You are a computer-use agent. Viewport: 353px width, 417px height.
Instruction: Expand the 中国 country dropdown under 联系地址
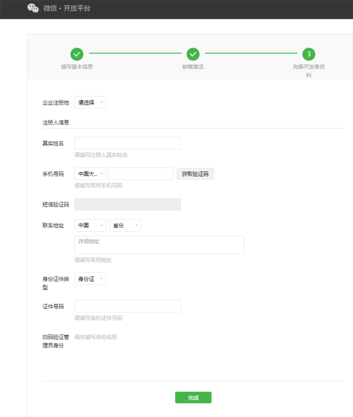tap(90, 225)
